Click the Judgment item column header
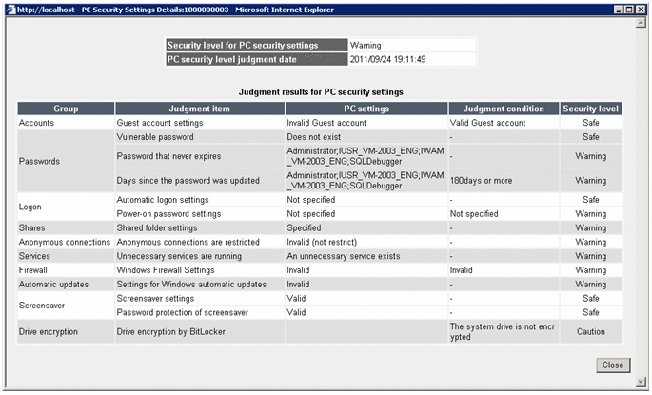The width and height of the screenshot is (652, 395). 200,109
